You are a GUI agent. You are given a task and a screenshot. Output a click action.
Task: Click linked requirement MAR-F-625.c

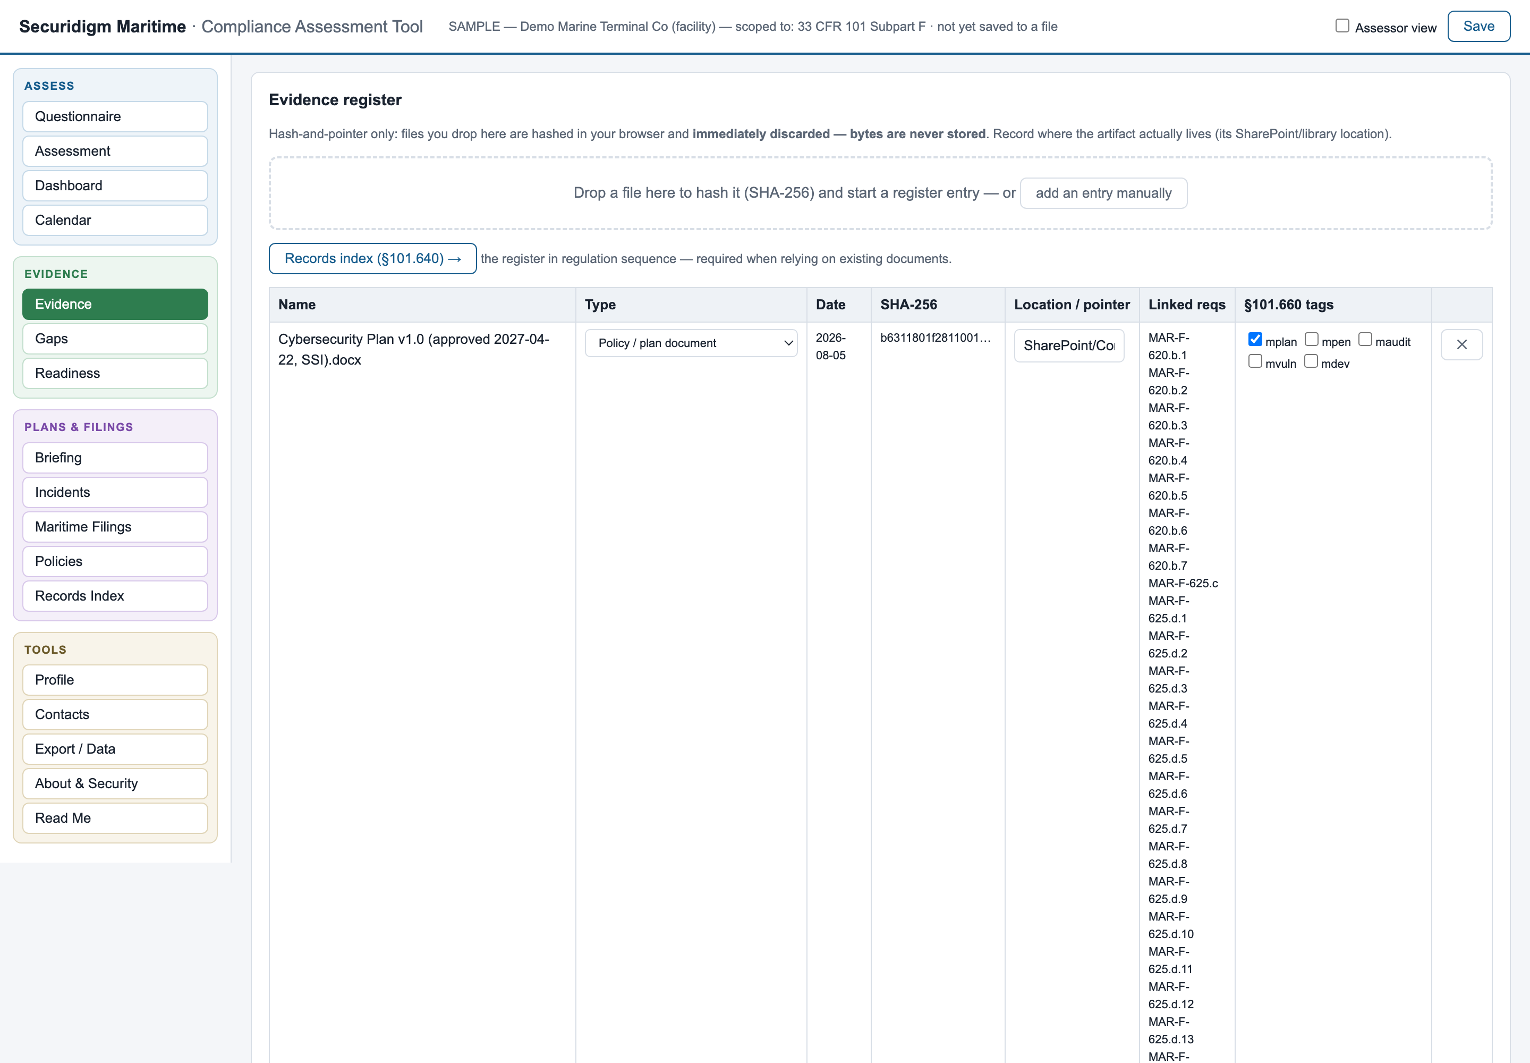(1183, 584)
